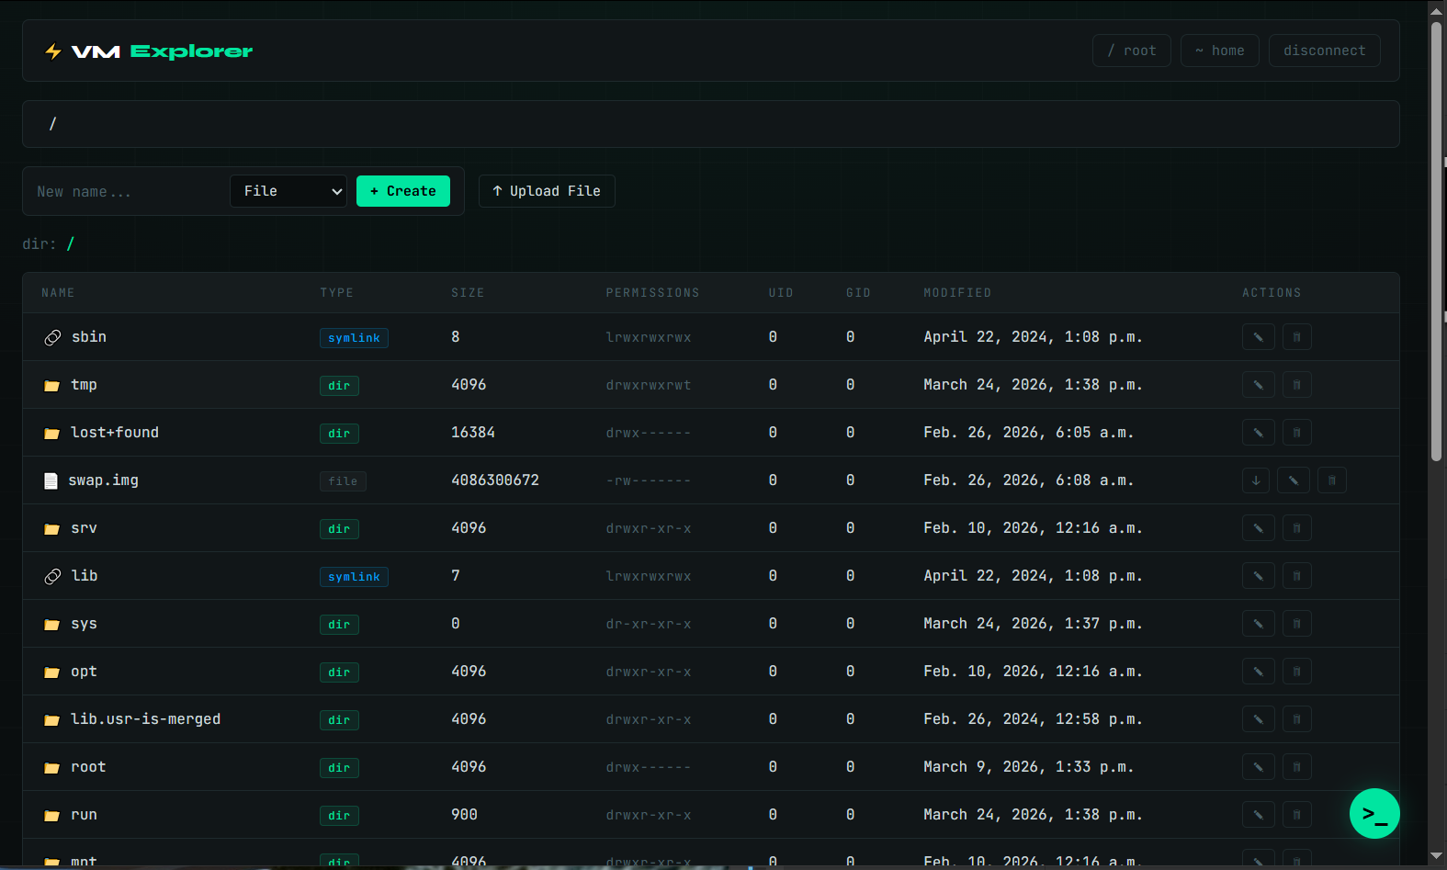Click the symlink type badge for sbin
The height and width of the screenshot is (870, 1447).
tap(354, 338)
